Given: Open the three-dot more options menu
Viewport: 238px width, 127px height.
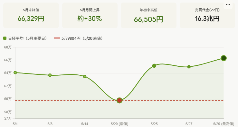Looking at the screenshot, I should tap(228, 4).
